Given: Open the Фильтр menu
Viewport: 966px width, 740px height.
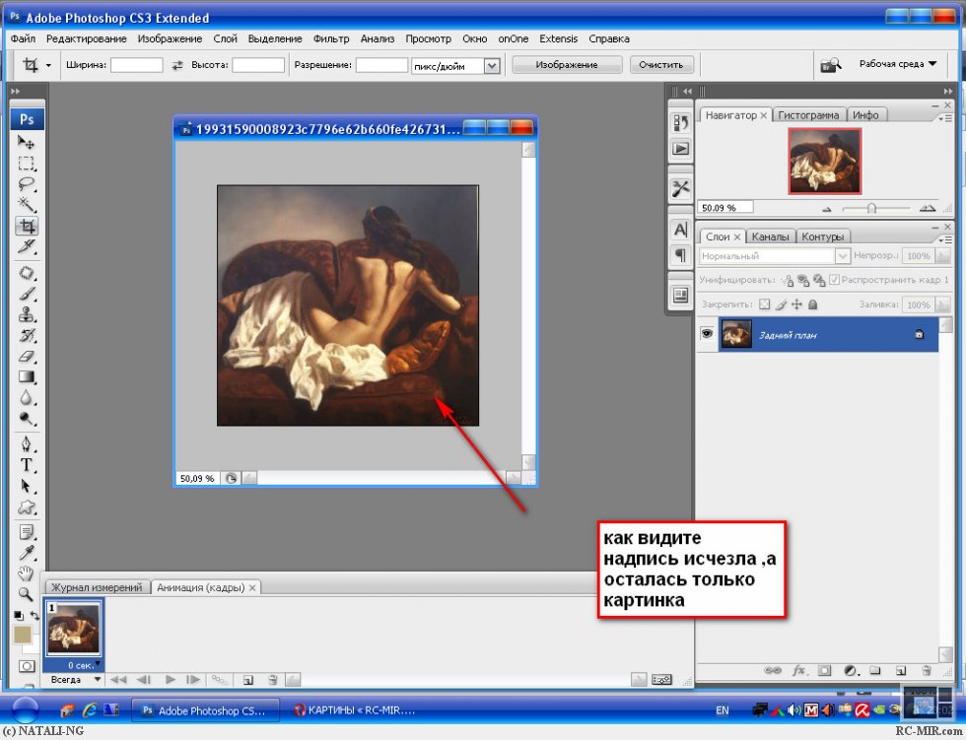Looking at the screenshot, I should pos(331,38).
